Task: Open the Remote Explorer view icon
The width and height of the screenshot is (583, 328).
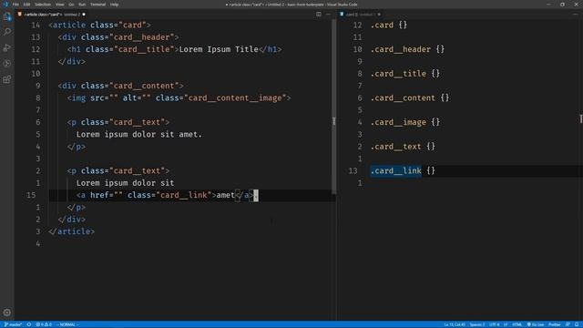Action: (x=7, y=63)
